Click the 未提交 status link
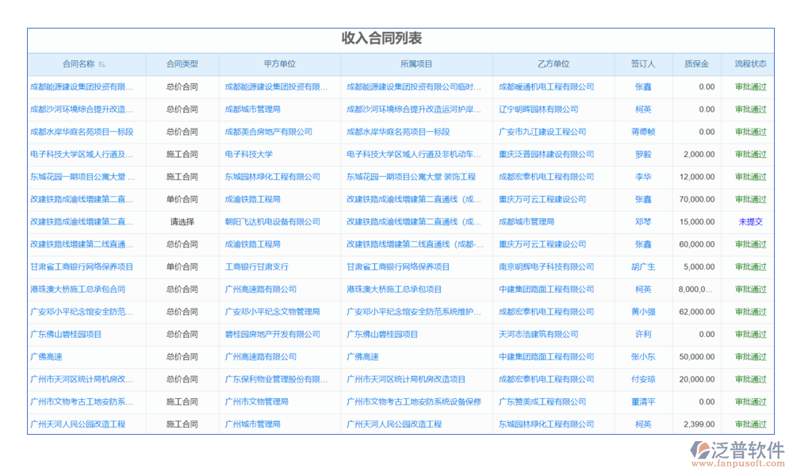 pyautogui.click(x=750, y=222)
